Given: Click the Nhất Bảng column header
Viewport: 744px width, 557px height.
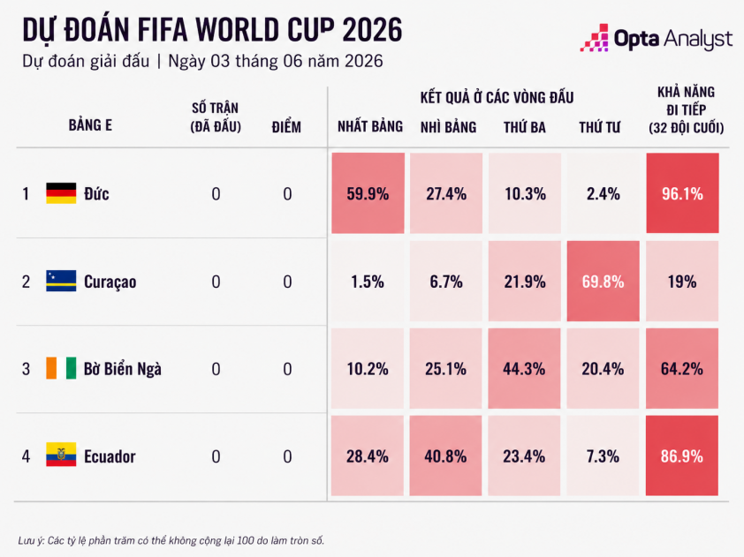Looking at the screenshot, I should pos(370,126).
